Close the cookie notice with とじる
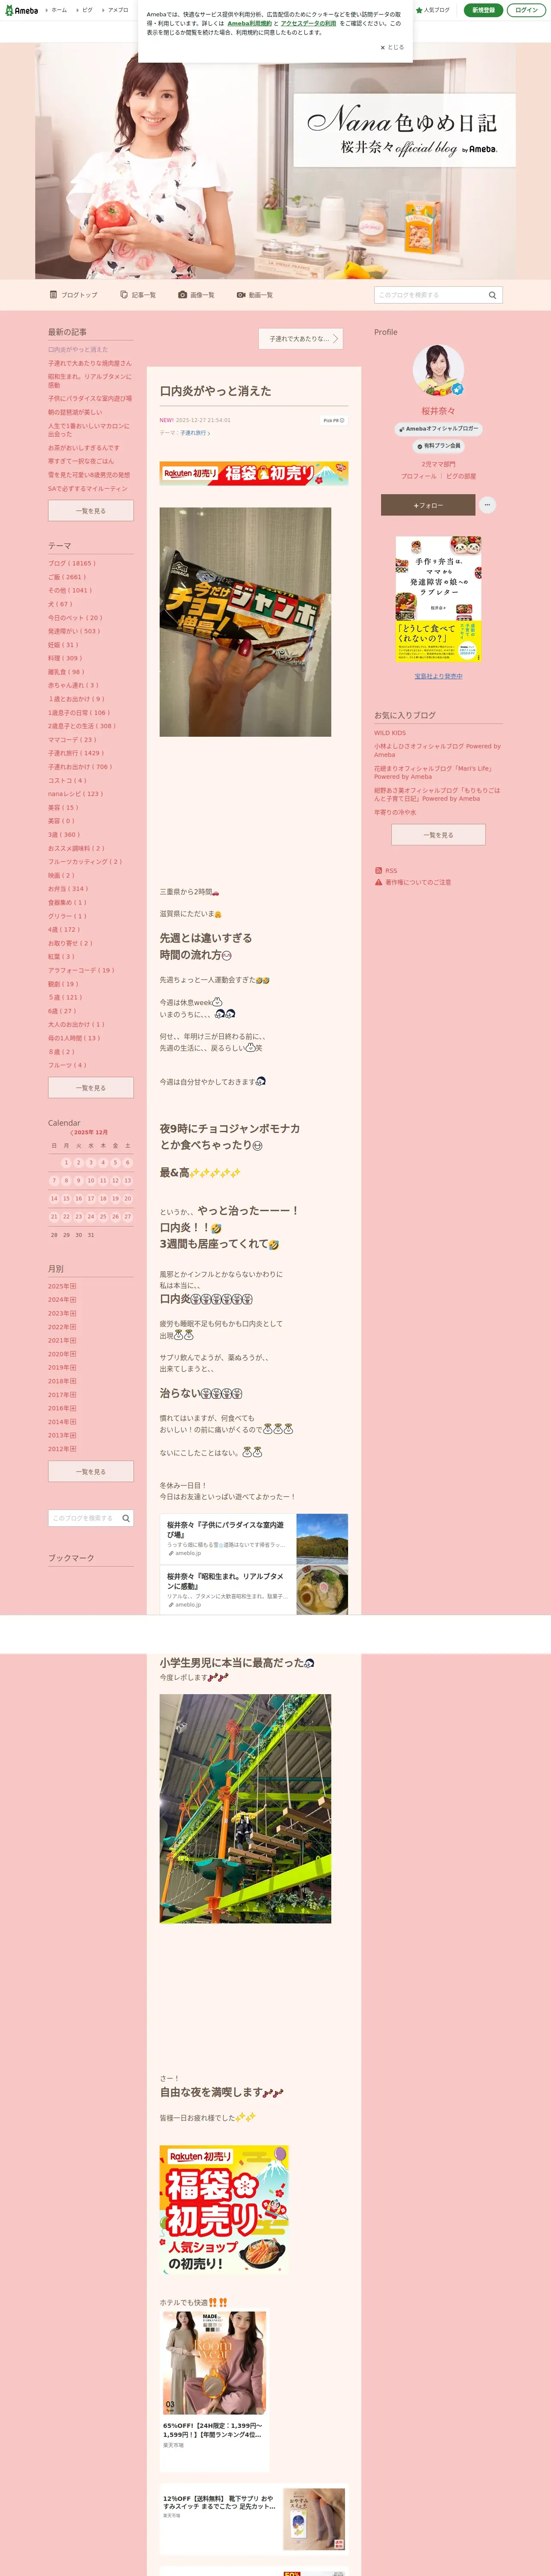 (392, 47)
